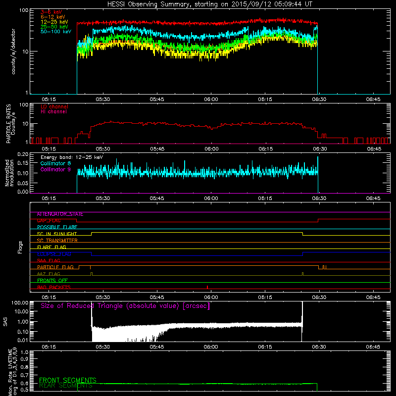This screenshot has height=396, width=396.
Task: Click the 06:00 tick in top plot
Action: point(211,99)
